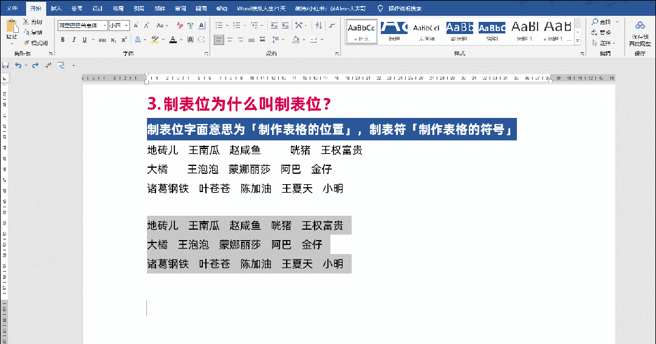The height and width of the screenshot is (344, 656).
Task: Click the Select button in editing group
Action: tap(603, 43)
